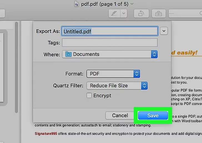Click the search field in toolbar
The height and width of the screenshot is (143, 202).
[185, 13]
